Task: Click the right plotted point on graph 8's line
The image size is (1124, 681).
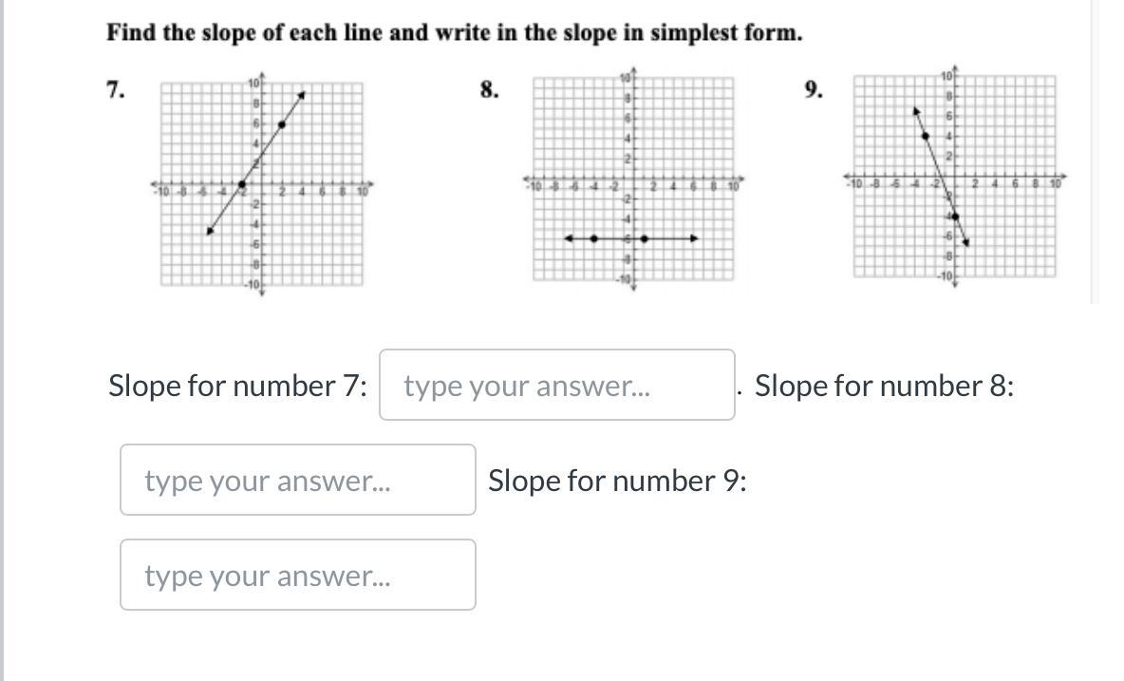Action: tap(644, 238)
